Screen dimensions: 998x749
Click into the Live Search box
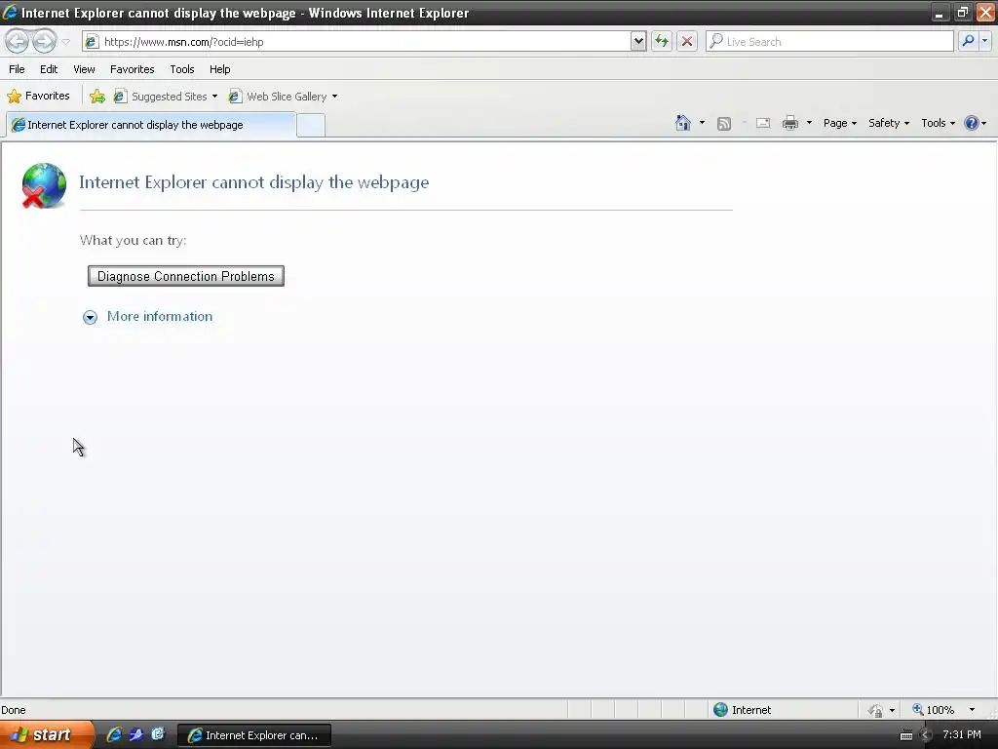[829, 41]
